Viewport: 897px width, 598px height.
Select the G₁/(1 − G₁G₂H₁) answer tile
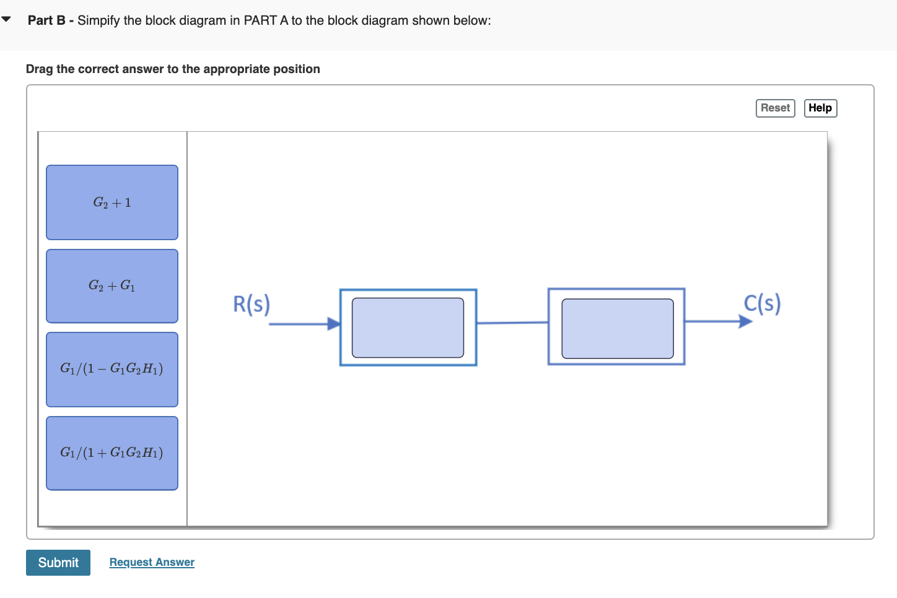[x=112, y=369]
